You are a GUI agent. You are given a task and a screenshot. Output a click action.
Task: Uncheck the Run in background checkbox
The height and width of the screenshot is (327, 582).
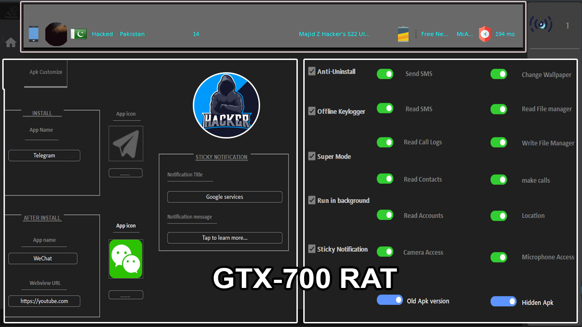(x=312, y=200)
